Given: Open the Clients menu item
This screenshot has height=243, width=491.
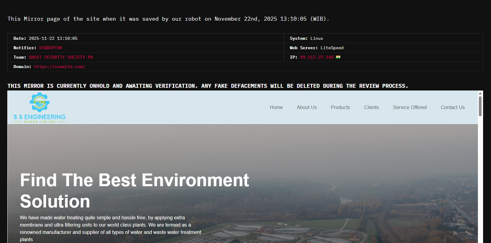Looking at the screenshot, I should click(371, 108).
